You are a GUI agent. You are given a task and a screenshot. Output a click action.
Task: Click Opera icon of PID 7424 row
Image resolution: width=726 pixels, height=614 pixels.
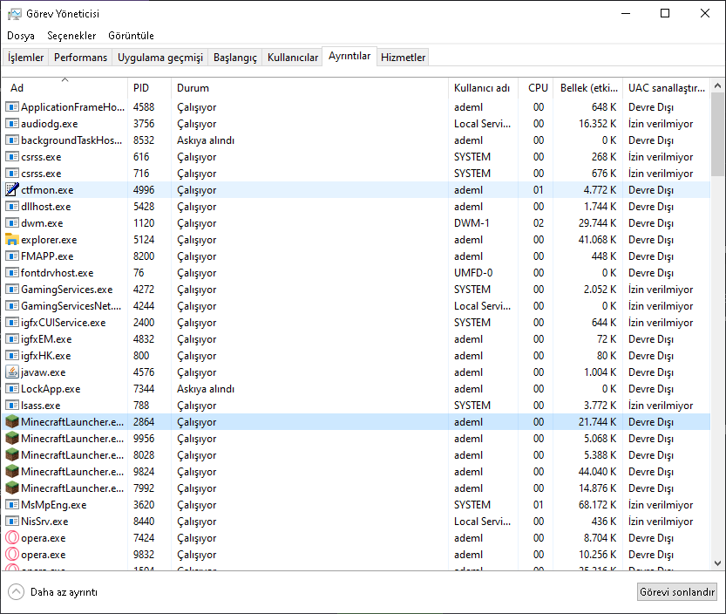12,537
